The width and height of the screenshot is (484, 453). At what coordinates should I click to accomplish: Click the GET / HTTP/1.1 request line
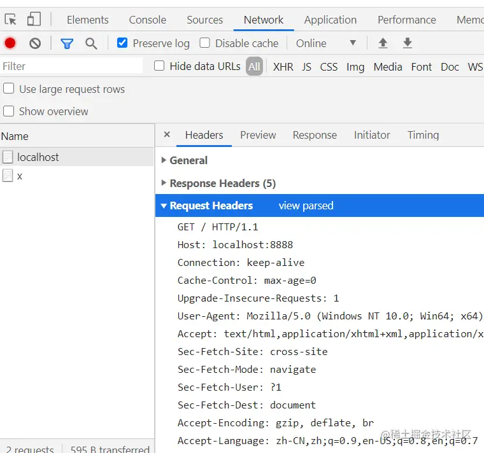(x=218, y=227)
